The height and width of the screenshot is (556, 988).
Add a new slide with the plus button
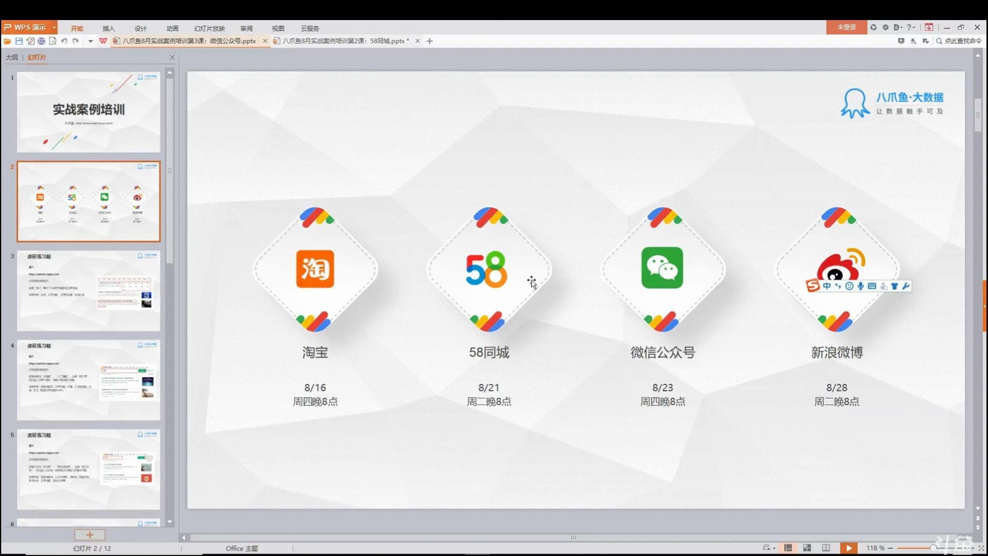pyautogui.click(x=90, y=535)
